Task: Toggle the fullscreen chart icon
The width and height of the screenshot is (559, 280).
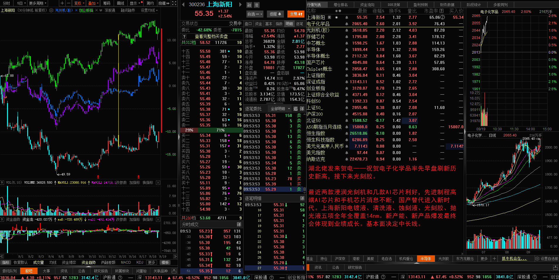Action: 174,3
